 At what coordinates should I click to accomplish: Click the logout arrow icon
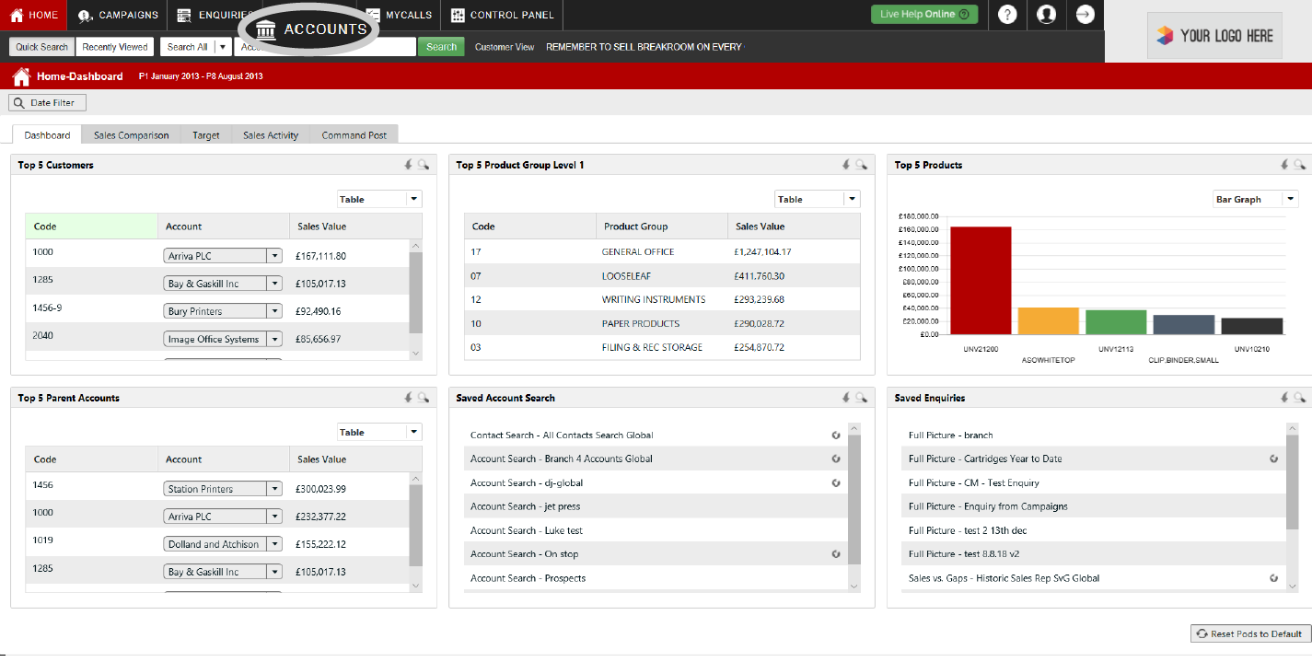[x=1085, y=15]
